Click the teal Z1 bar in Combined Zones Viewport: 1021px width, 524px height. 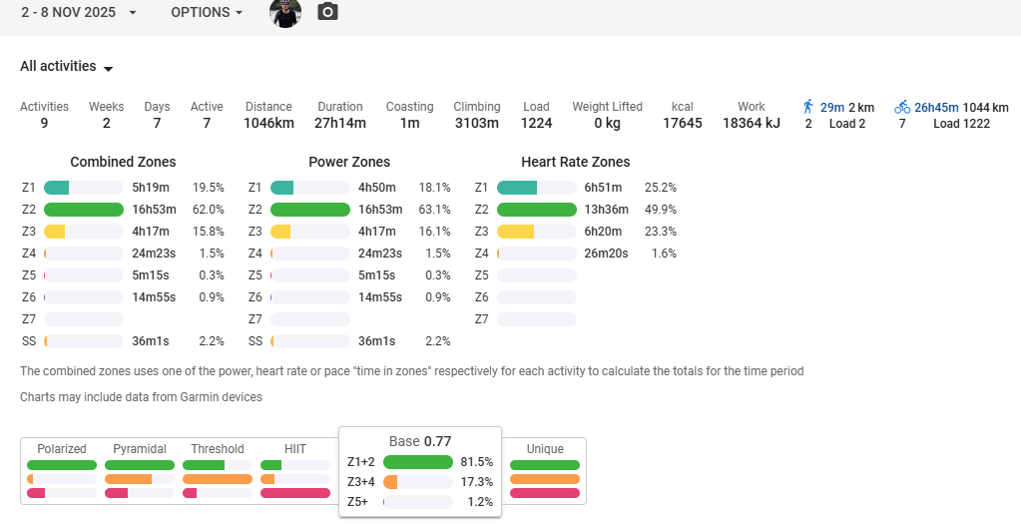click(x=56, y=188)
